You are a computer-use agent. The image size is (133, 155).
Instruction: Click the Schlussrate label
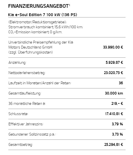[18, 114]
